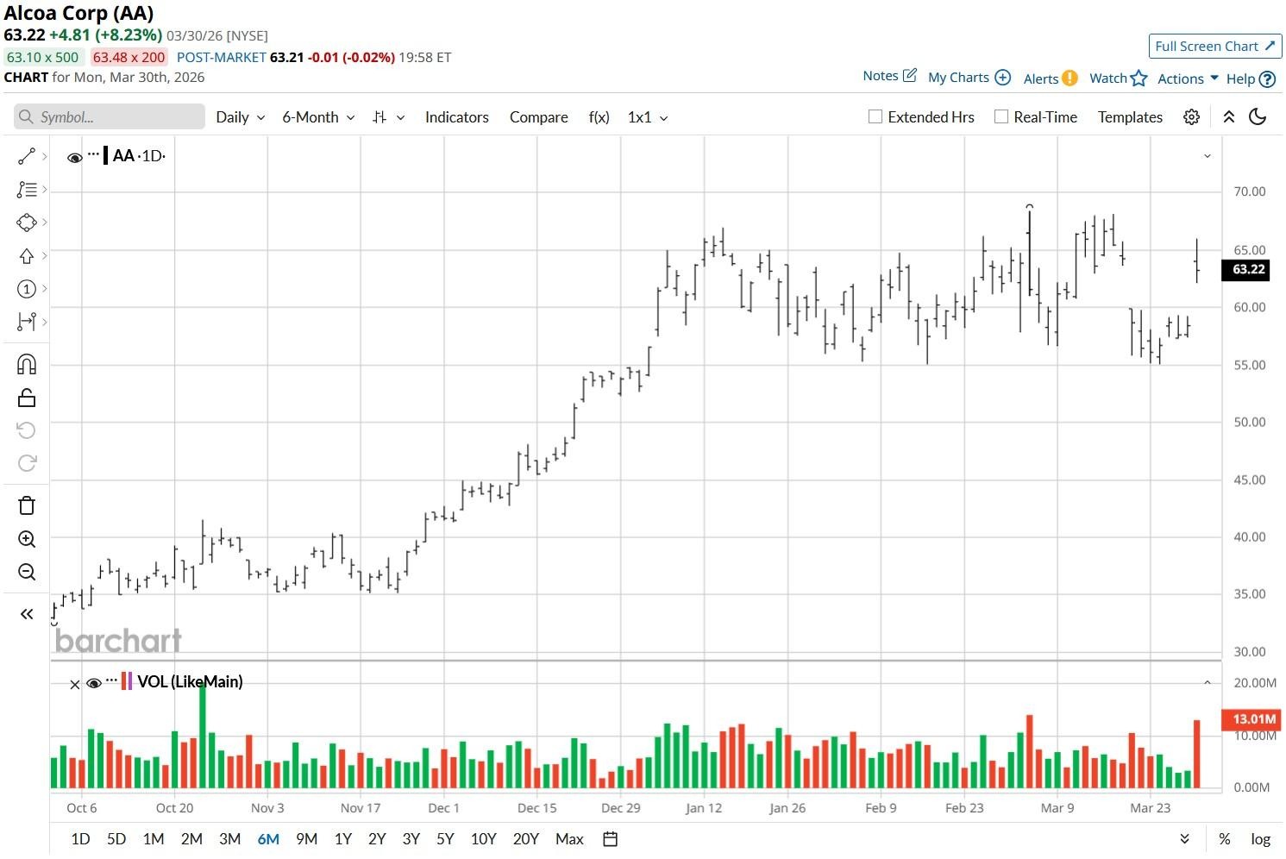
Task: Toggle the drawings lock icon
Action: click(x=27, y=398)
